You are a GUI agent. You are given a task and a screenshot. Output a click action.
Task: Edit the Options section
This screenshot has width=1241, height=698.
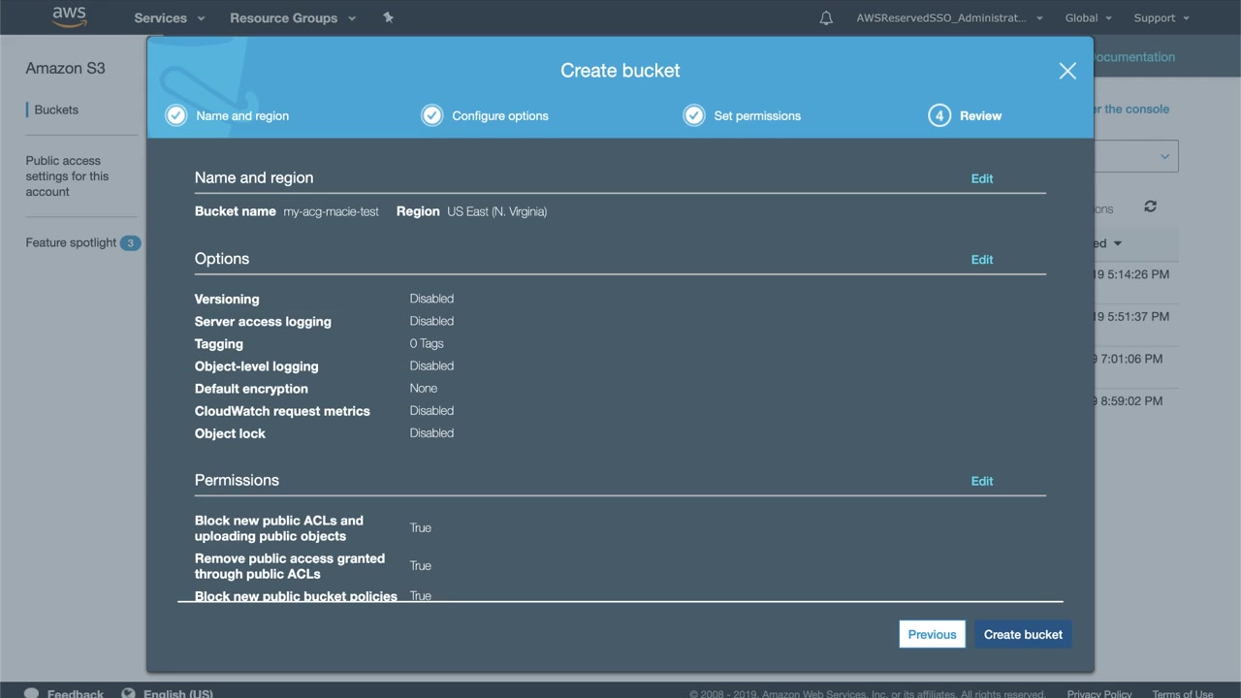click(982, 260)
